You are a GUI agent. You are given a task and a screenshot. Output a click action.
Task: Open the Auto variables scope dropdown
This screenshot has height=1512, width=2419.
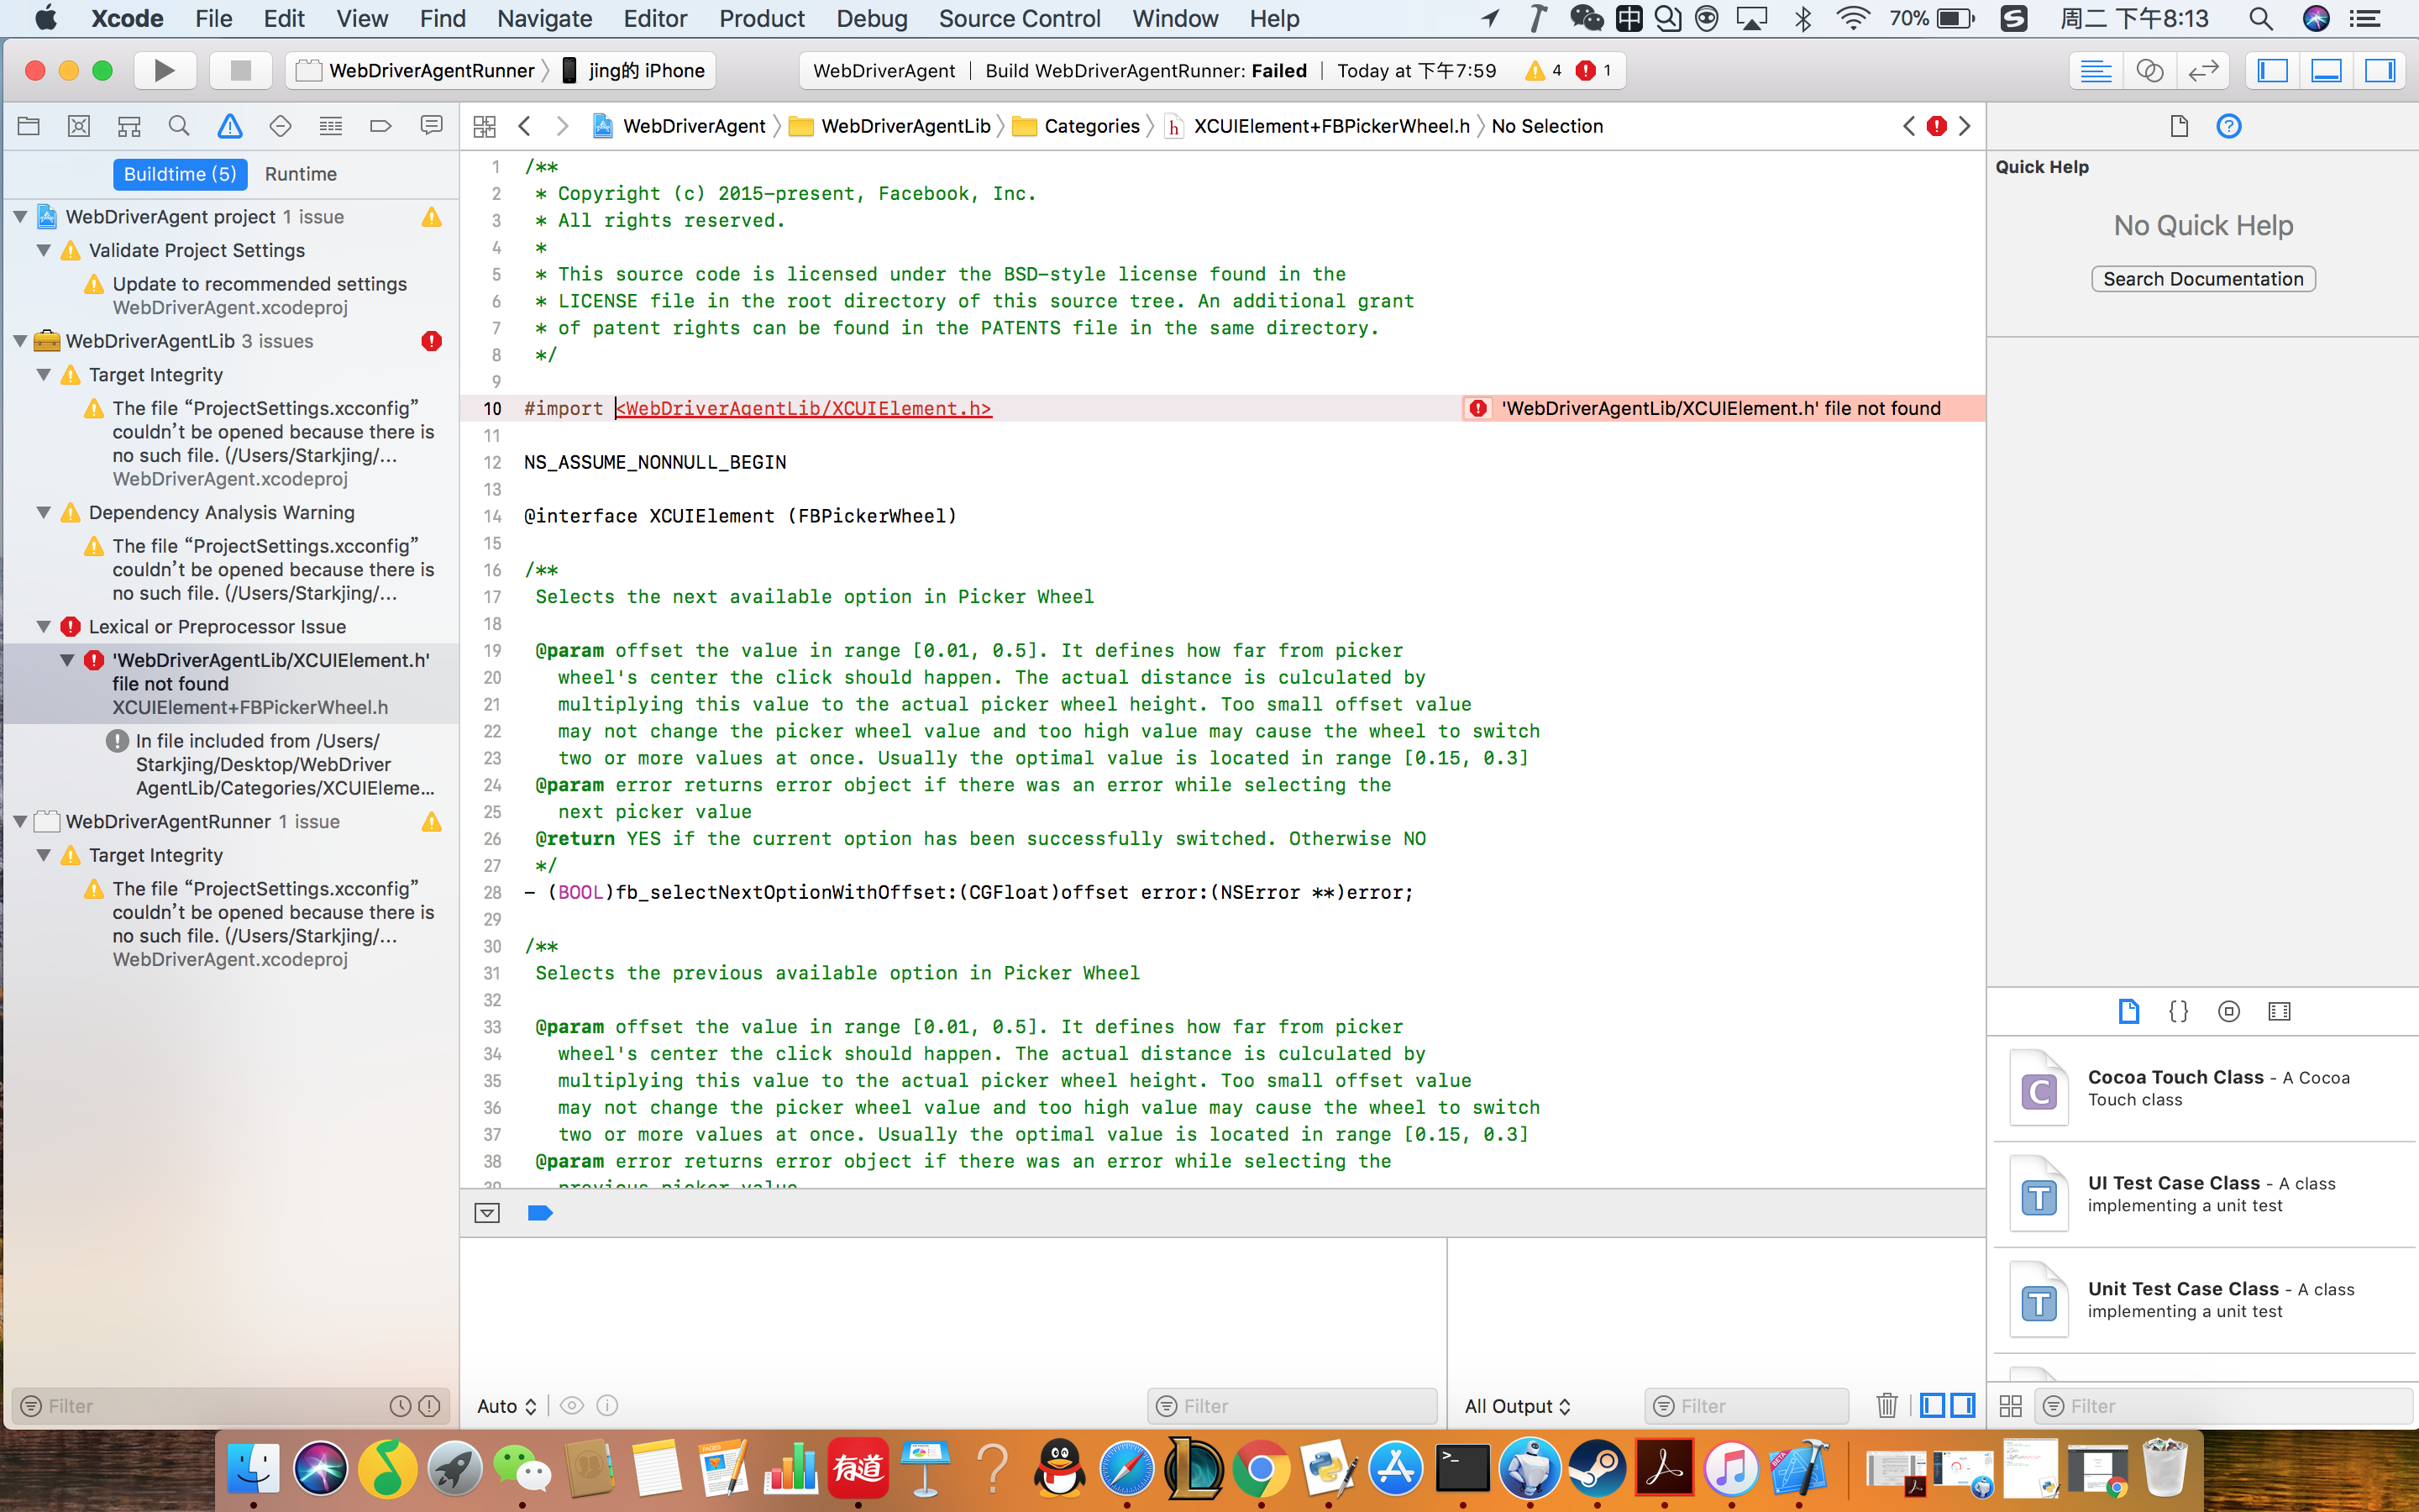click(506, 1405)
